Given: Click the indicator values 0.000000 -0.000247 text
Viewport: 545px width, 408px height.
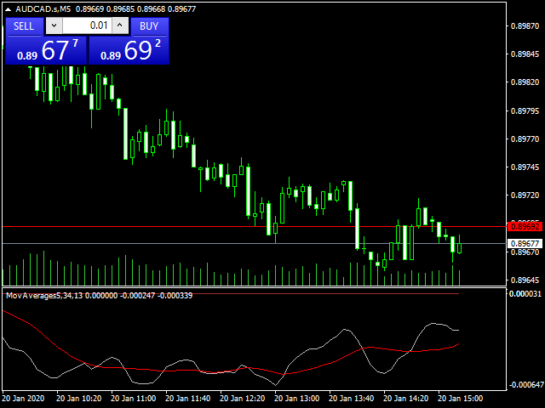Looking at the screenshot, I should pyautogui.click(x=120, y=296).
